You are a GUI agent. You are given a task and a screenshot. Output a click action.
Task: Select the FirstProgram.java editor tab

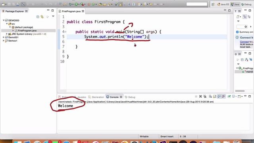click(x=71, y=11)
